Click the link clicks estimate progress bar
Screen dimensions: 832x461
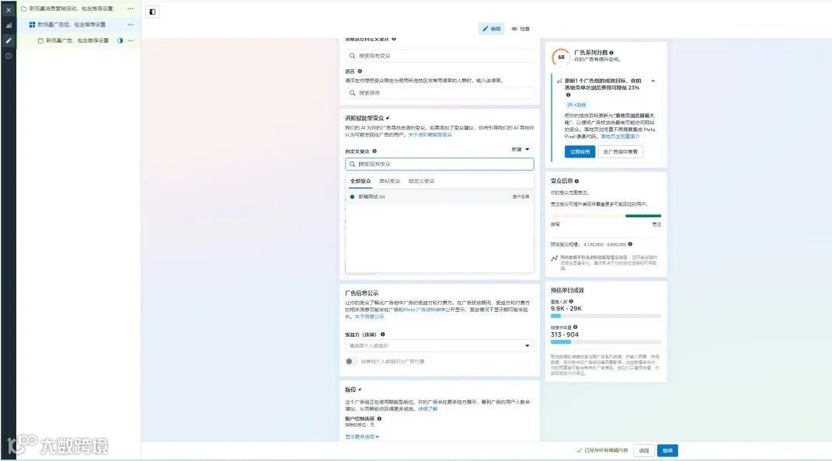click(x=606, y=341)
